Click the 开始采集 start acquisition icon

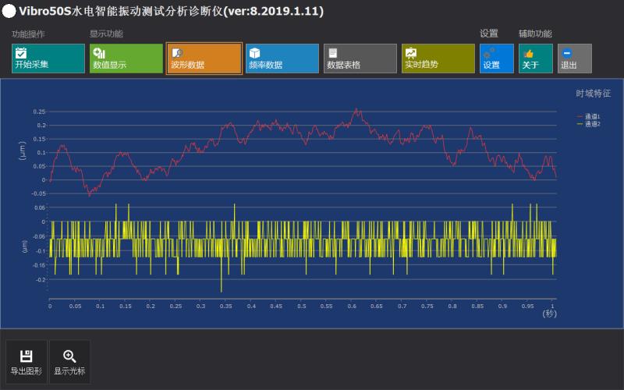tap(21, 52)
